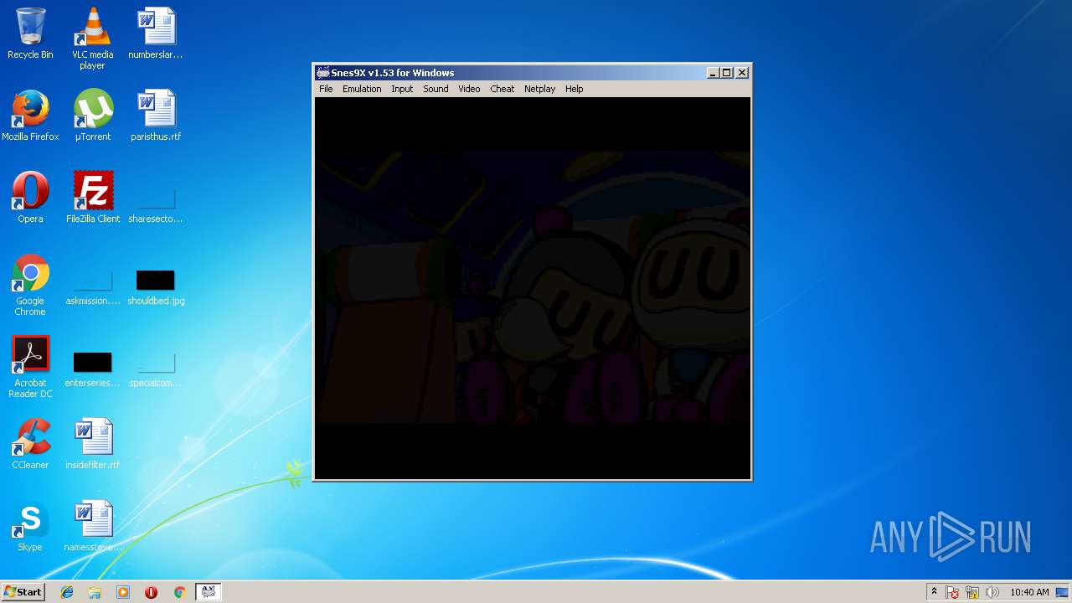Select the FileZilla Client shortcut

(92, 198)
